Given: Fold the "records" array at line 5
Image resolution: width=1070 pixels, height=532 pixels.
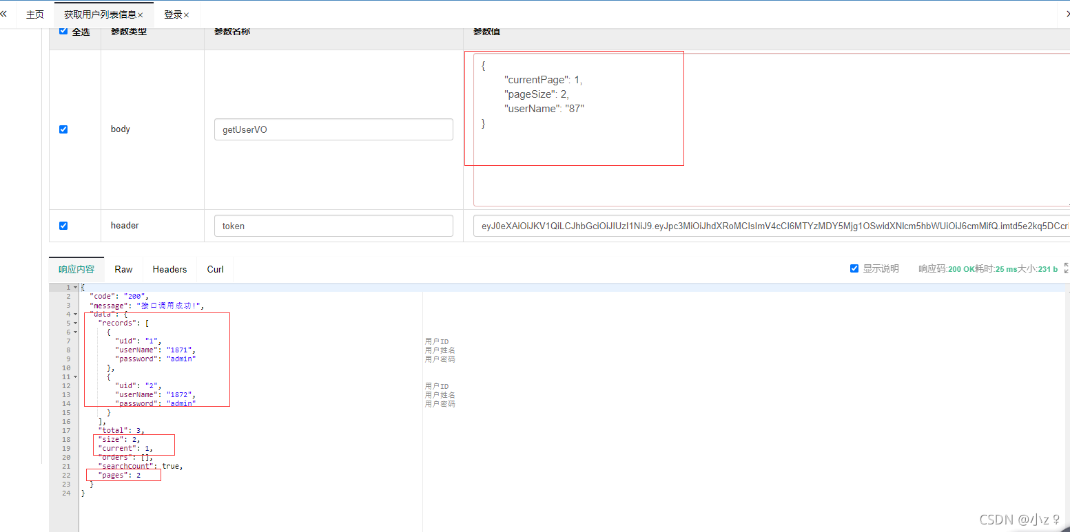Looking at the screenshot, I should click(75, 323).
